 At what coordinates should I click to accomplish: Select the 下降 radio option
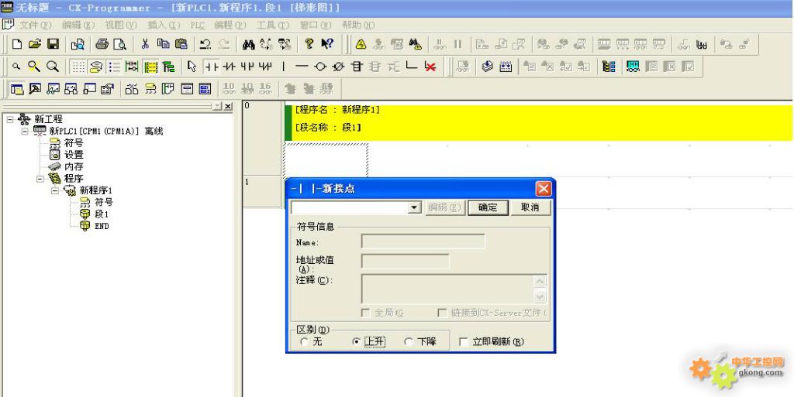(x=409, y=342)
